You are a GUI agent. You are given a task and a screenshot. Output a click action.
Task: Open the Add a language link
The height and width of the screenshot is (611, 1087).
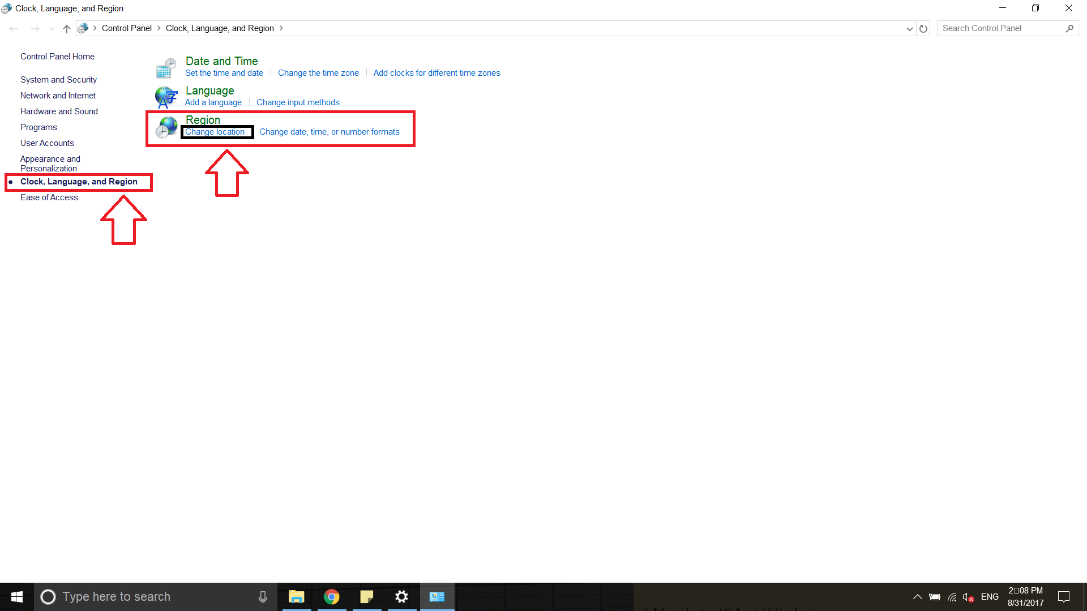[213, 102]
